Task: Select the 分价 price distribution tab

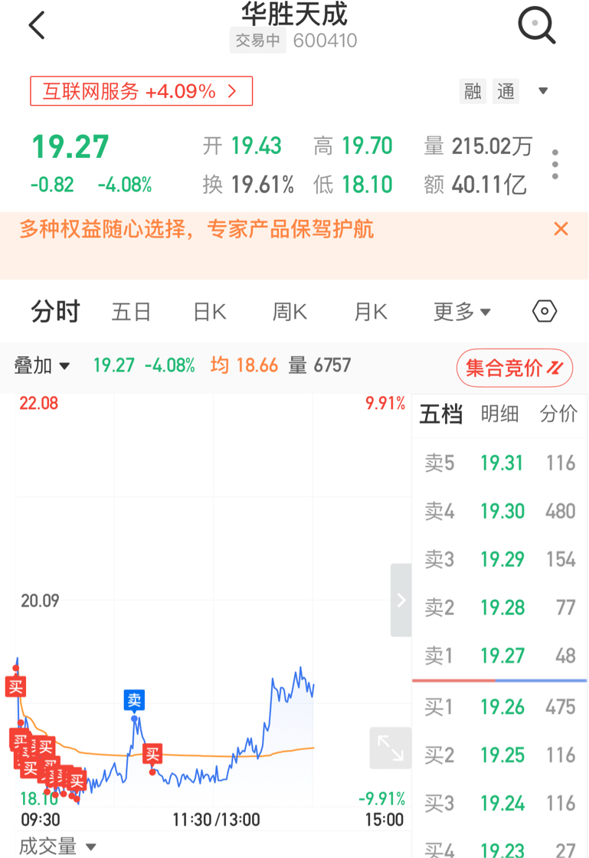Action: tap(558, 414)
